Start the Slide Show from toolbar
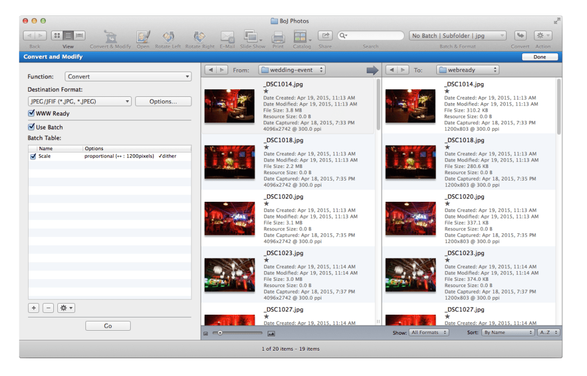The height and width of the screenshot is (376, 587). click(x=252, y=37)
